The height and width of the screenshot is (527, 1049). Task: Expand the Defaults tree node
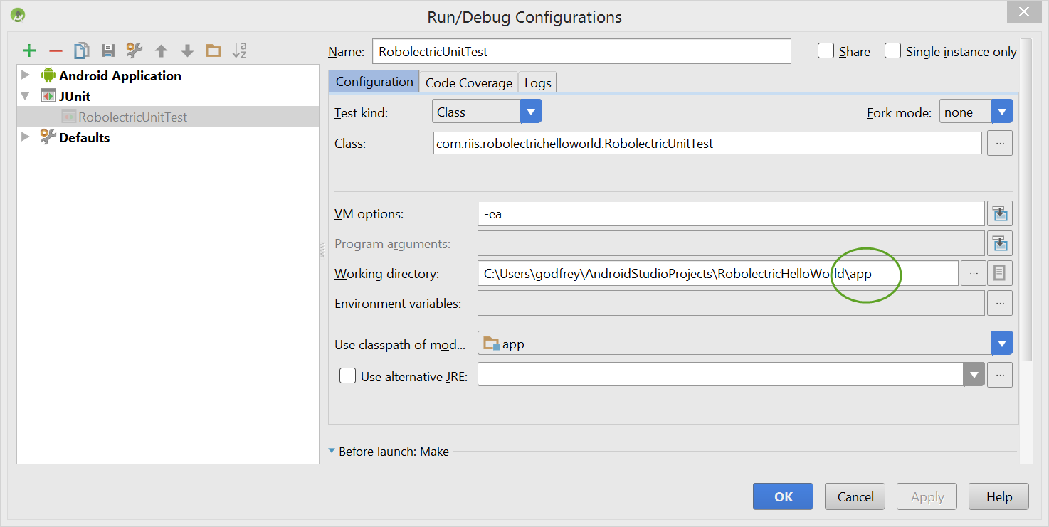26,137
